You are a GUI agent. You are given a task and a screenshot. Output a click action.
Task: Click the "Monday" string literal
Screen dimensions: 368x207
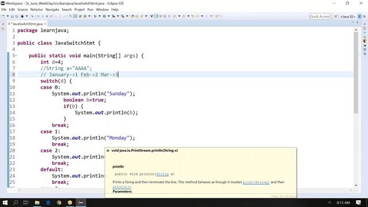pos(118,138)
